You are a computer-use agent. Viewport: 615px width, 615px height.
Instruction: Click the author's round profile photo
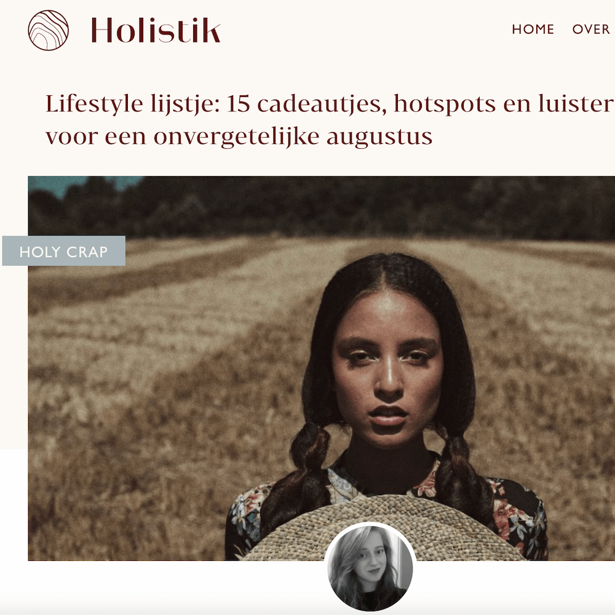pos(370,567)
